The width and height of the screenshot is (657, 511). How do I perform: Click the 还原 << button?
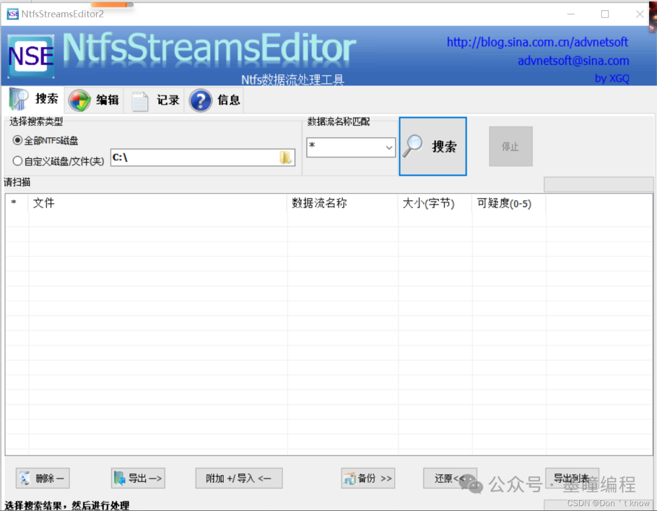[450, 478]
